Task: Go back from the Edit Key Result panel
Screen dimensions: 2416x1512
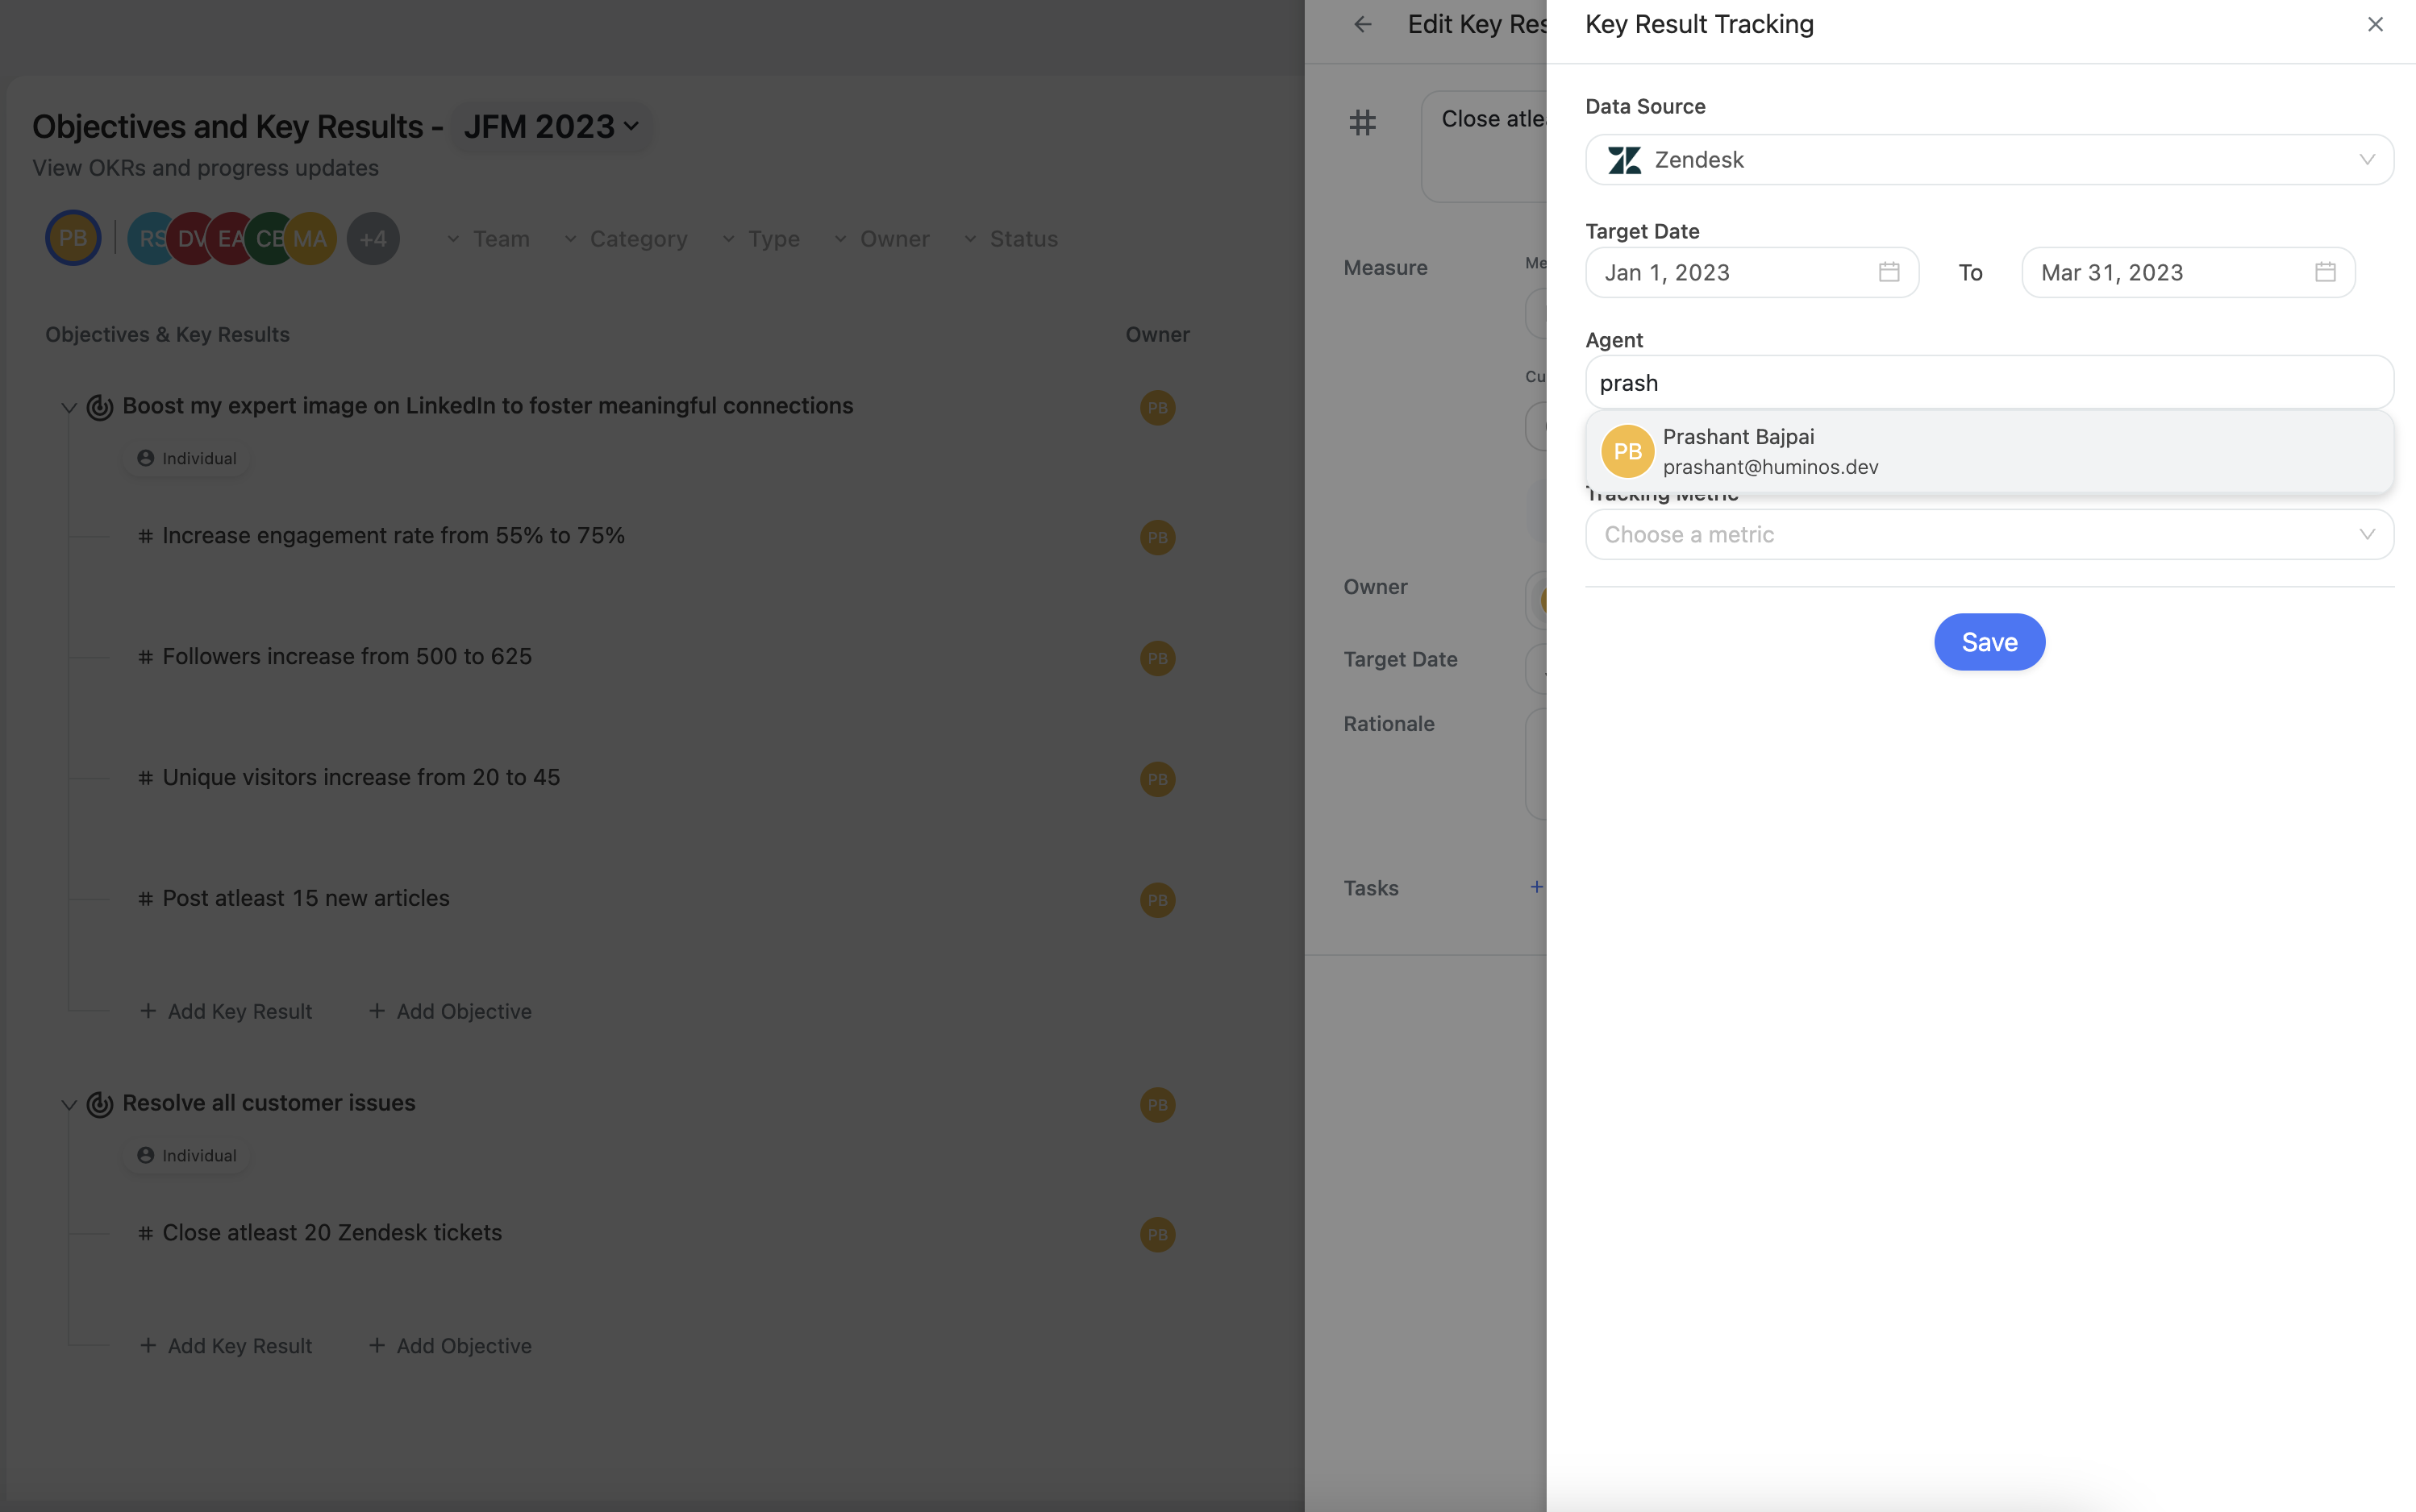Action: coord(1363,24)
